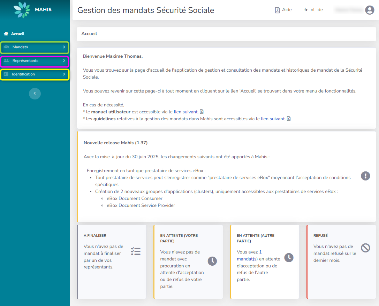This screenshot has height=306, width=379.
Task: Click EN ATTENTE (VOTRE PARTIE) card title
Action: pos(179,238)
